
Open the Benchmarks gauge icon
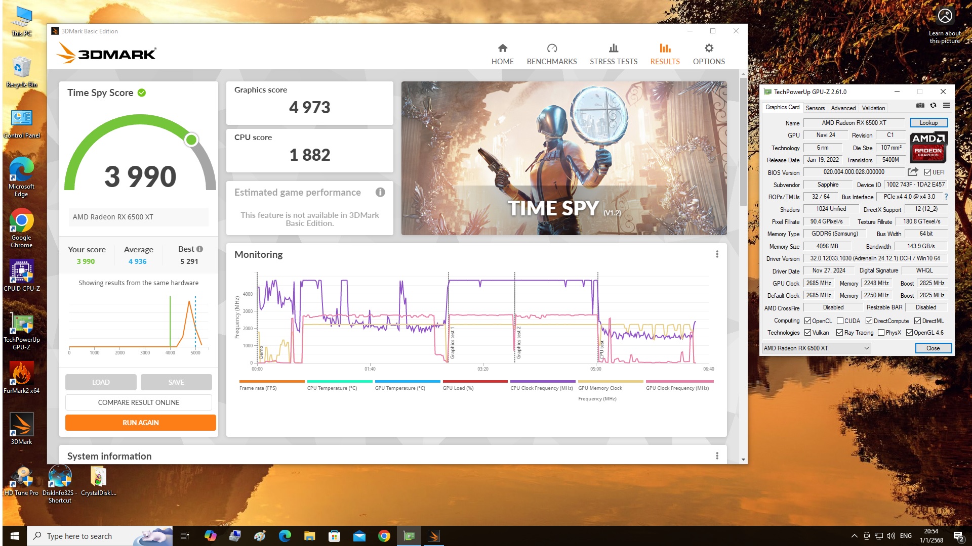[x=551, y=49]
